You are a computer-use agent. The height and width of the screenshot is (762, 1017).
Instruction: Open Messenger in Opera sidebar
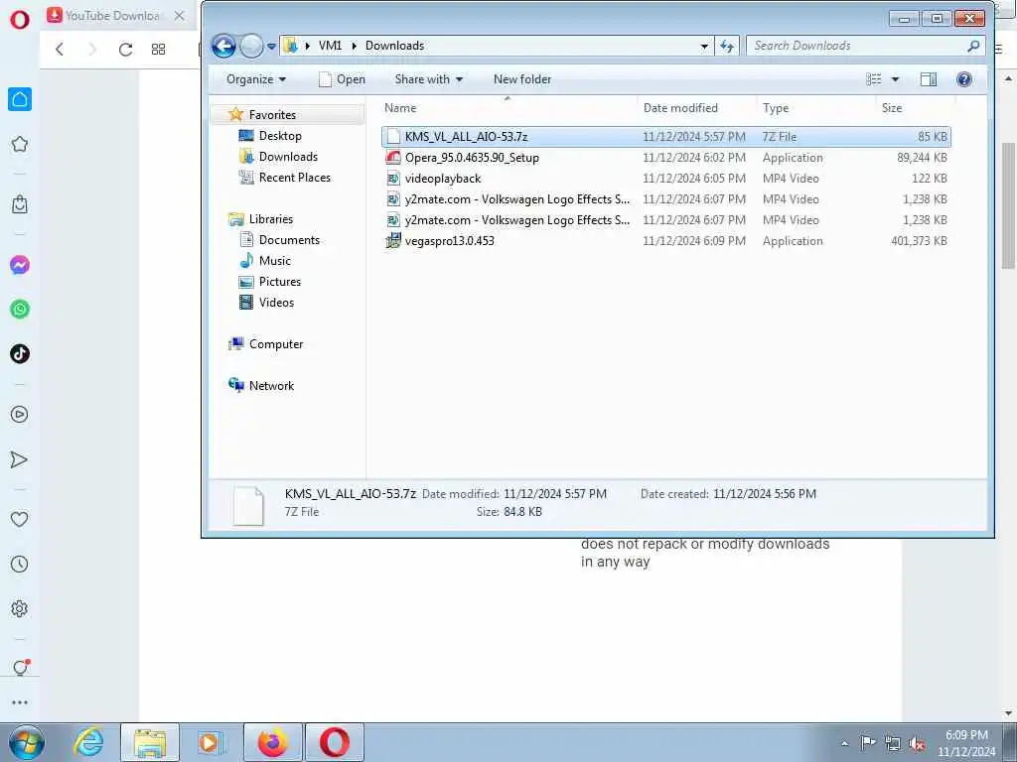click(x=20, y=265)
